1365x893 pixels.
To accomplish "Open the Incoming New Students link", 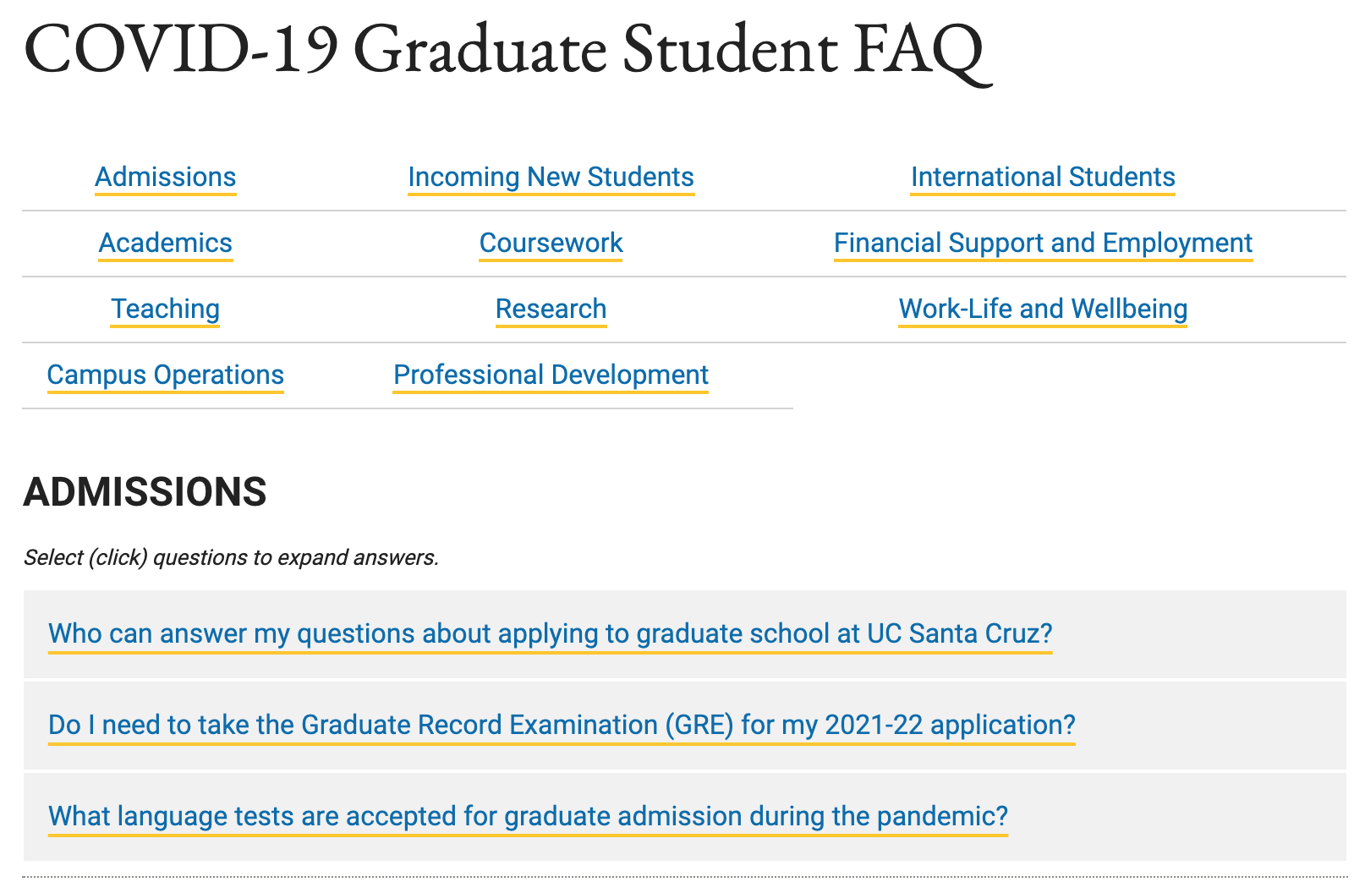I will [x=551, y=177].
